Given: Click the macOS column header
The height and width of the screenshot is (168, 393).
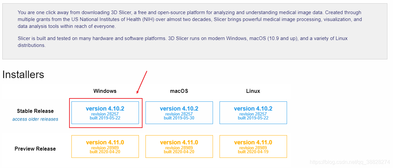Looking at the screenshot, I should coord(179,91).
